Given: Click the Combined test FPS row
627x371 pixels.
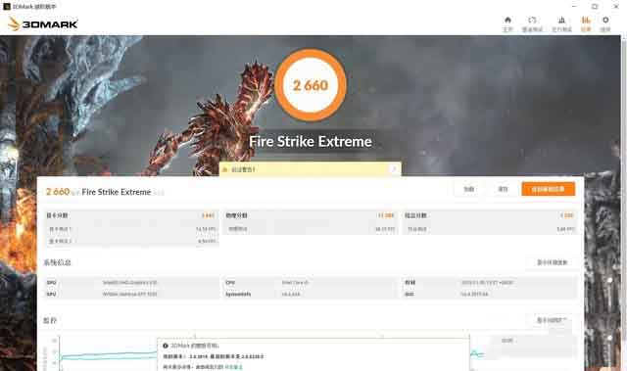Looking at the screenshot, I should [490, 229].
